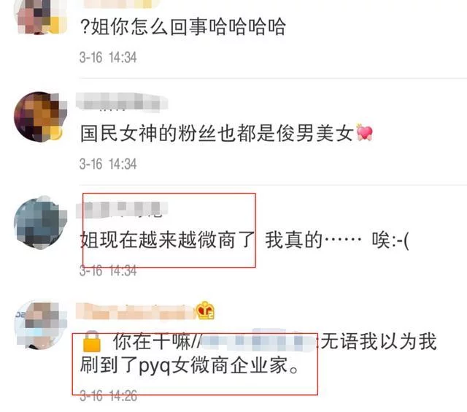467x412 pixels.
Task: Open avatar beside 姐现在越来越微商了 comment
Action: [x=41, y=222]
